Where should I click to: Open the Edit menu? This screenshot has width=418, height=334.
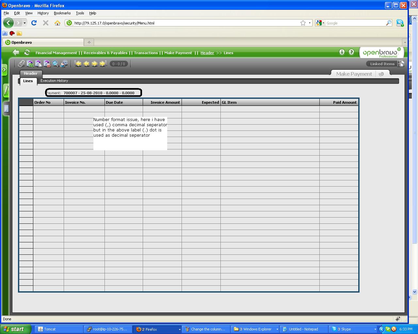point(17,13)
